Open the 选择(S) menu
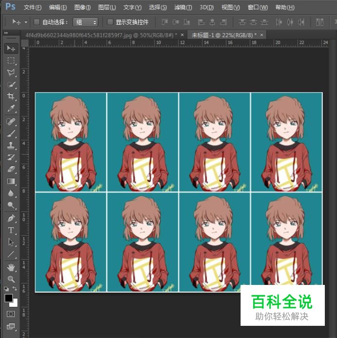 click(x=158, y=7)
